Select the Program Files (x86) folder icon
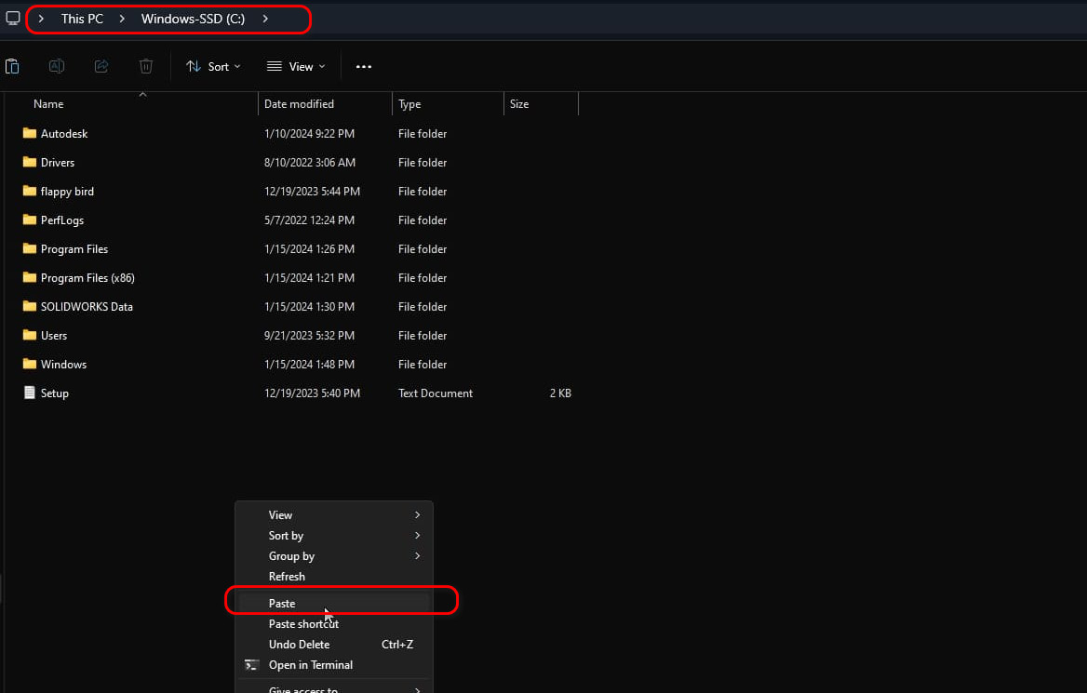The height and width of the screenshot is (693, 1087). 29,277
